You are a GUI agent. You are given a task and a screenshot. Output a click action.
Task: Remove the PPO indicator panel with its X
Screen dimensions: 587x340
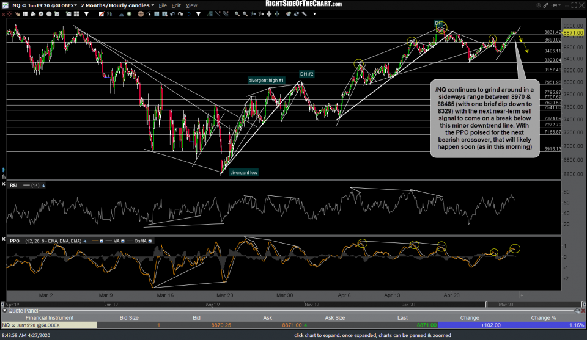tap(4, 239)
